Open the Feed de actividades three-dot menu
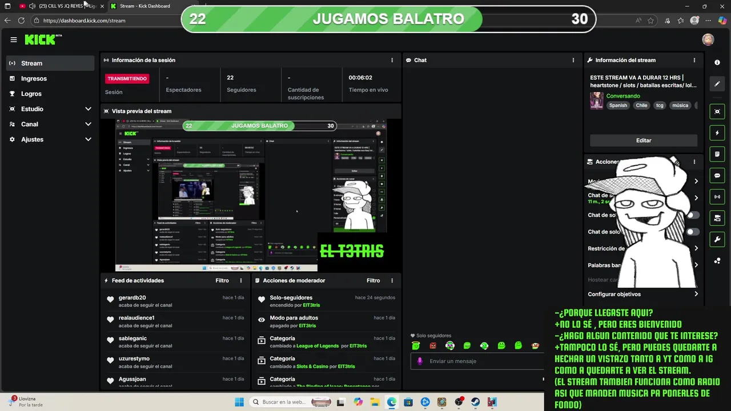The width and height of the screenshot is (731, 411). coord(241,280)
